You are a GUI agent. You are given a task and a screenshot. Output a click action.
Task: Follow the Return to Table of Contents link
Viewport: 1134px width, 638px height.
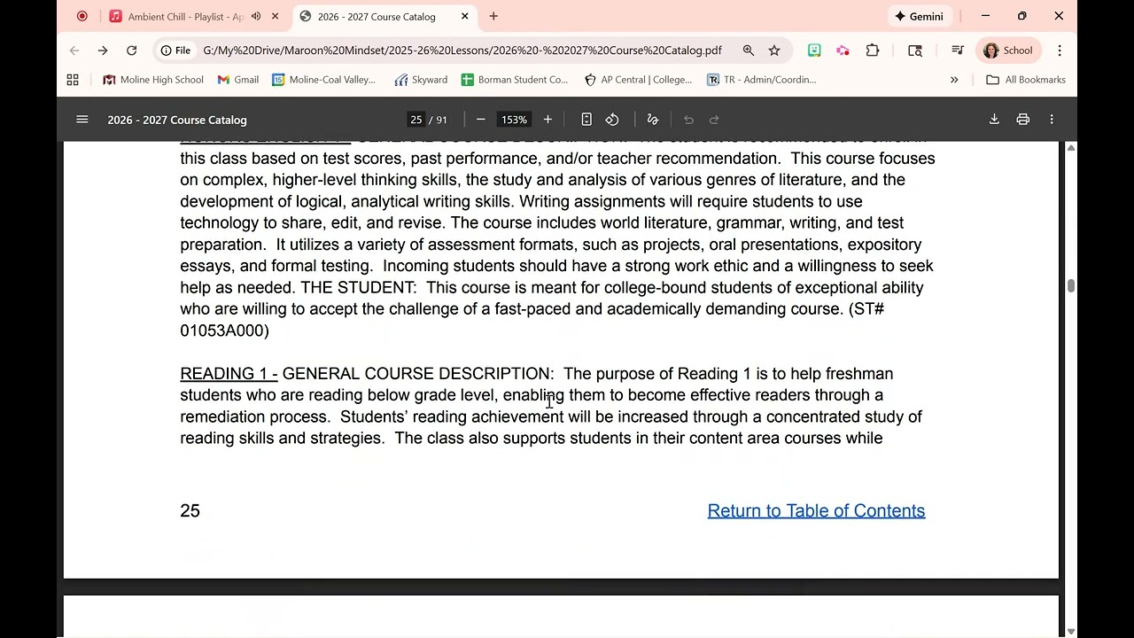point(816,510)
